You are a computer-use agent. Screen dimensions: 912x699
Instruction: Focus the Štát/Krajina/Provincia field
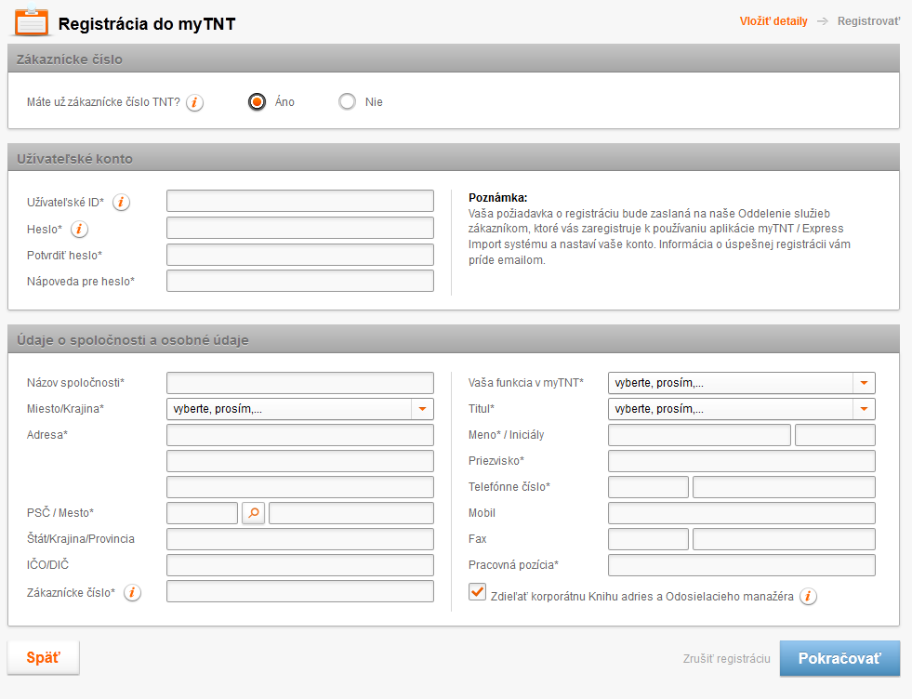pyautogui.click(x=300, y=539)
